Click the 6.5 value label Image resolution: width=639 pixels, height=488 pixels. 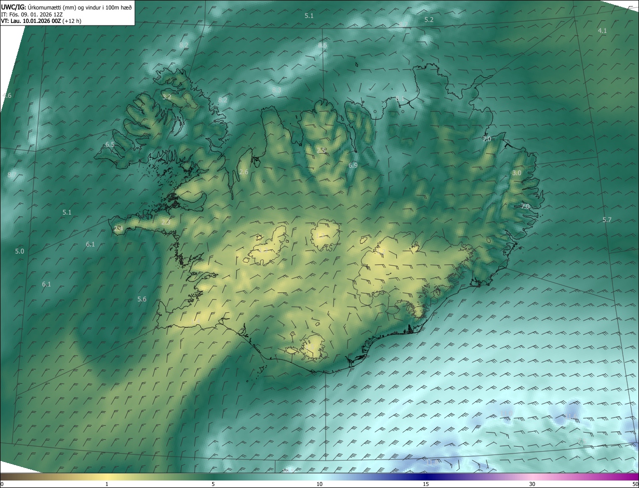(110, 144)
